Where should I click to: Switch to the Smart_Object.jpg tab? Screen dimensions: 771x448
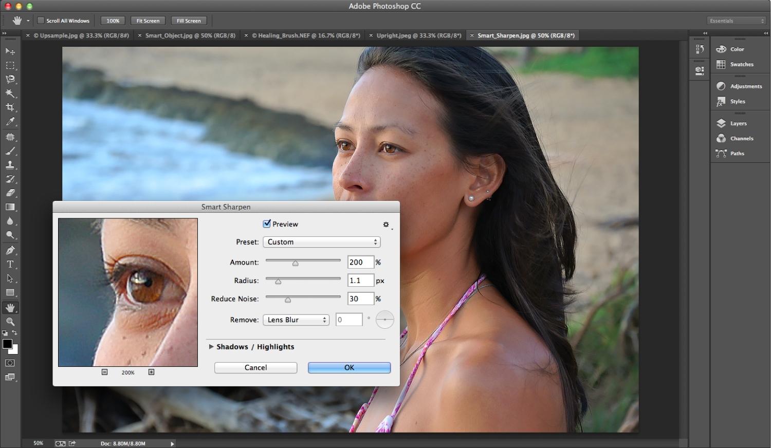pyautogui.click(x=190, y=35)
